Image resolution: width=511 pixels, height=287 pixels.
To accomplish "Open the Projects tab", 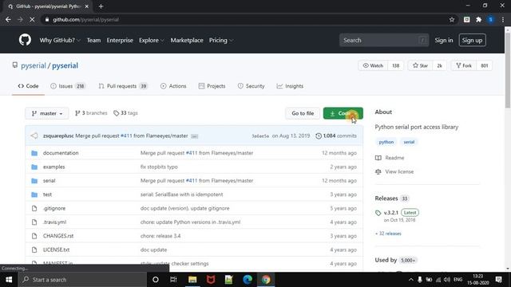I will pos(212,86).
